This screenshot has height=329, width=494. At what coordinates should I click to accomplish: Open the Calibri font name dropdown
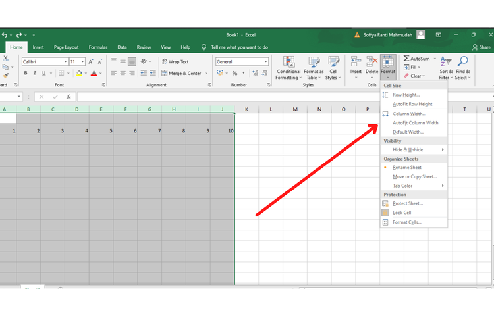coord(65,61)
